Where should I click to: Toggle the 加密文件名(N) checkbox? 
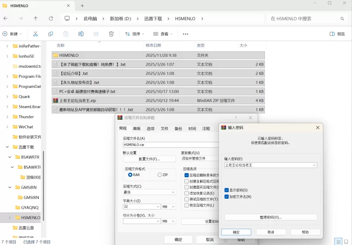(227, 197)
